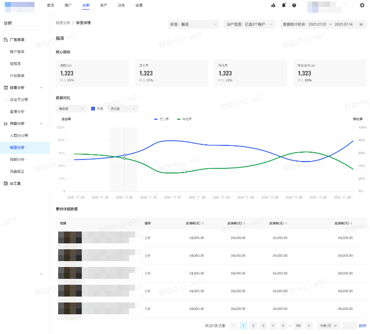This screenshot has height=334, width=370.
Task: Open the 点击数 comparison metric dropdown
Action: (x=123, y=108)
